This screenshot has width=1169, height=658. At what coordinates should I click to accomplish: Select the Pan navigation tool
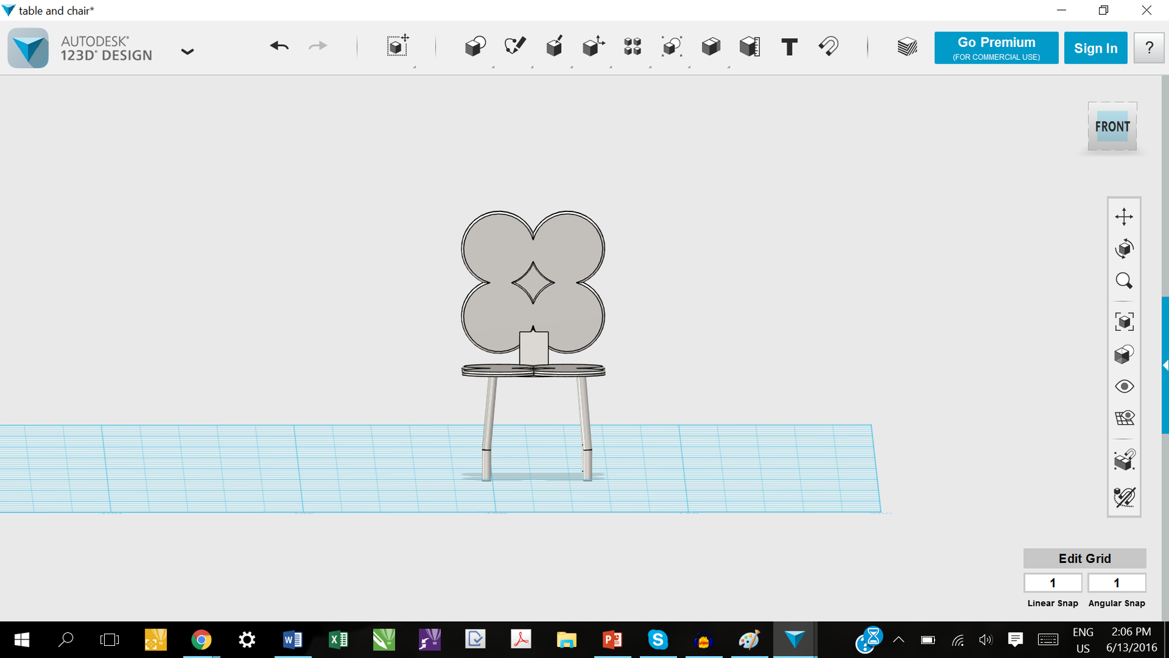pyautogui.click(x=1124, y=217)
